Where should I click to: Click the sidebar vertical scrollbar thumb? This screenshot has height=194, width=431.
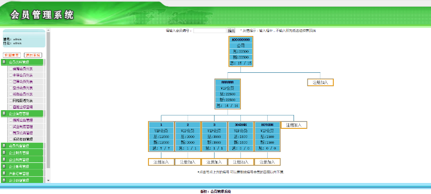point(49,100)
